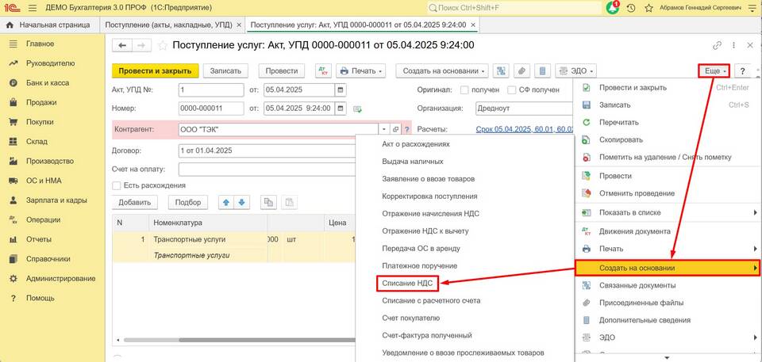Enable Есть расхождения checkbox
The height and width of the screenshot is (362, 762).
coord(116,185)
